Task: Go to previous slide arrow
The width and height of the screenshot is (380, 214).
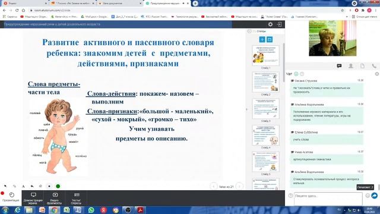Action: point(214,186)
